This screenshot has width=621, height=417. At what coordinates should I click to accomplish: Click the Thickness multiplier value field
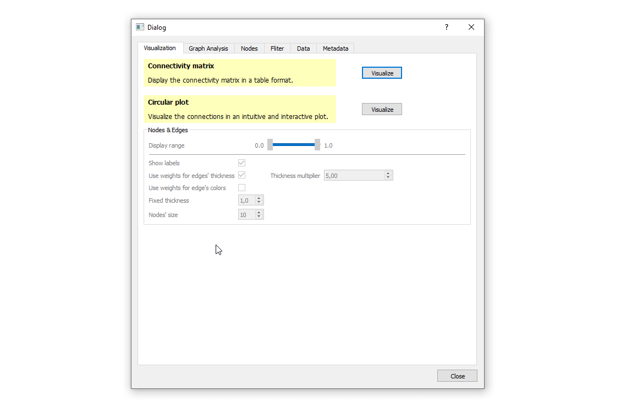pyautogui.click(x=353, y=176)
